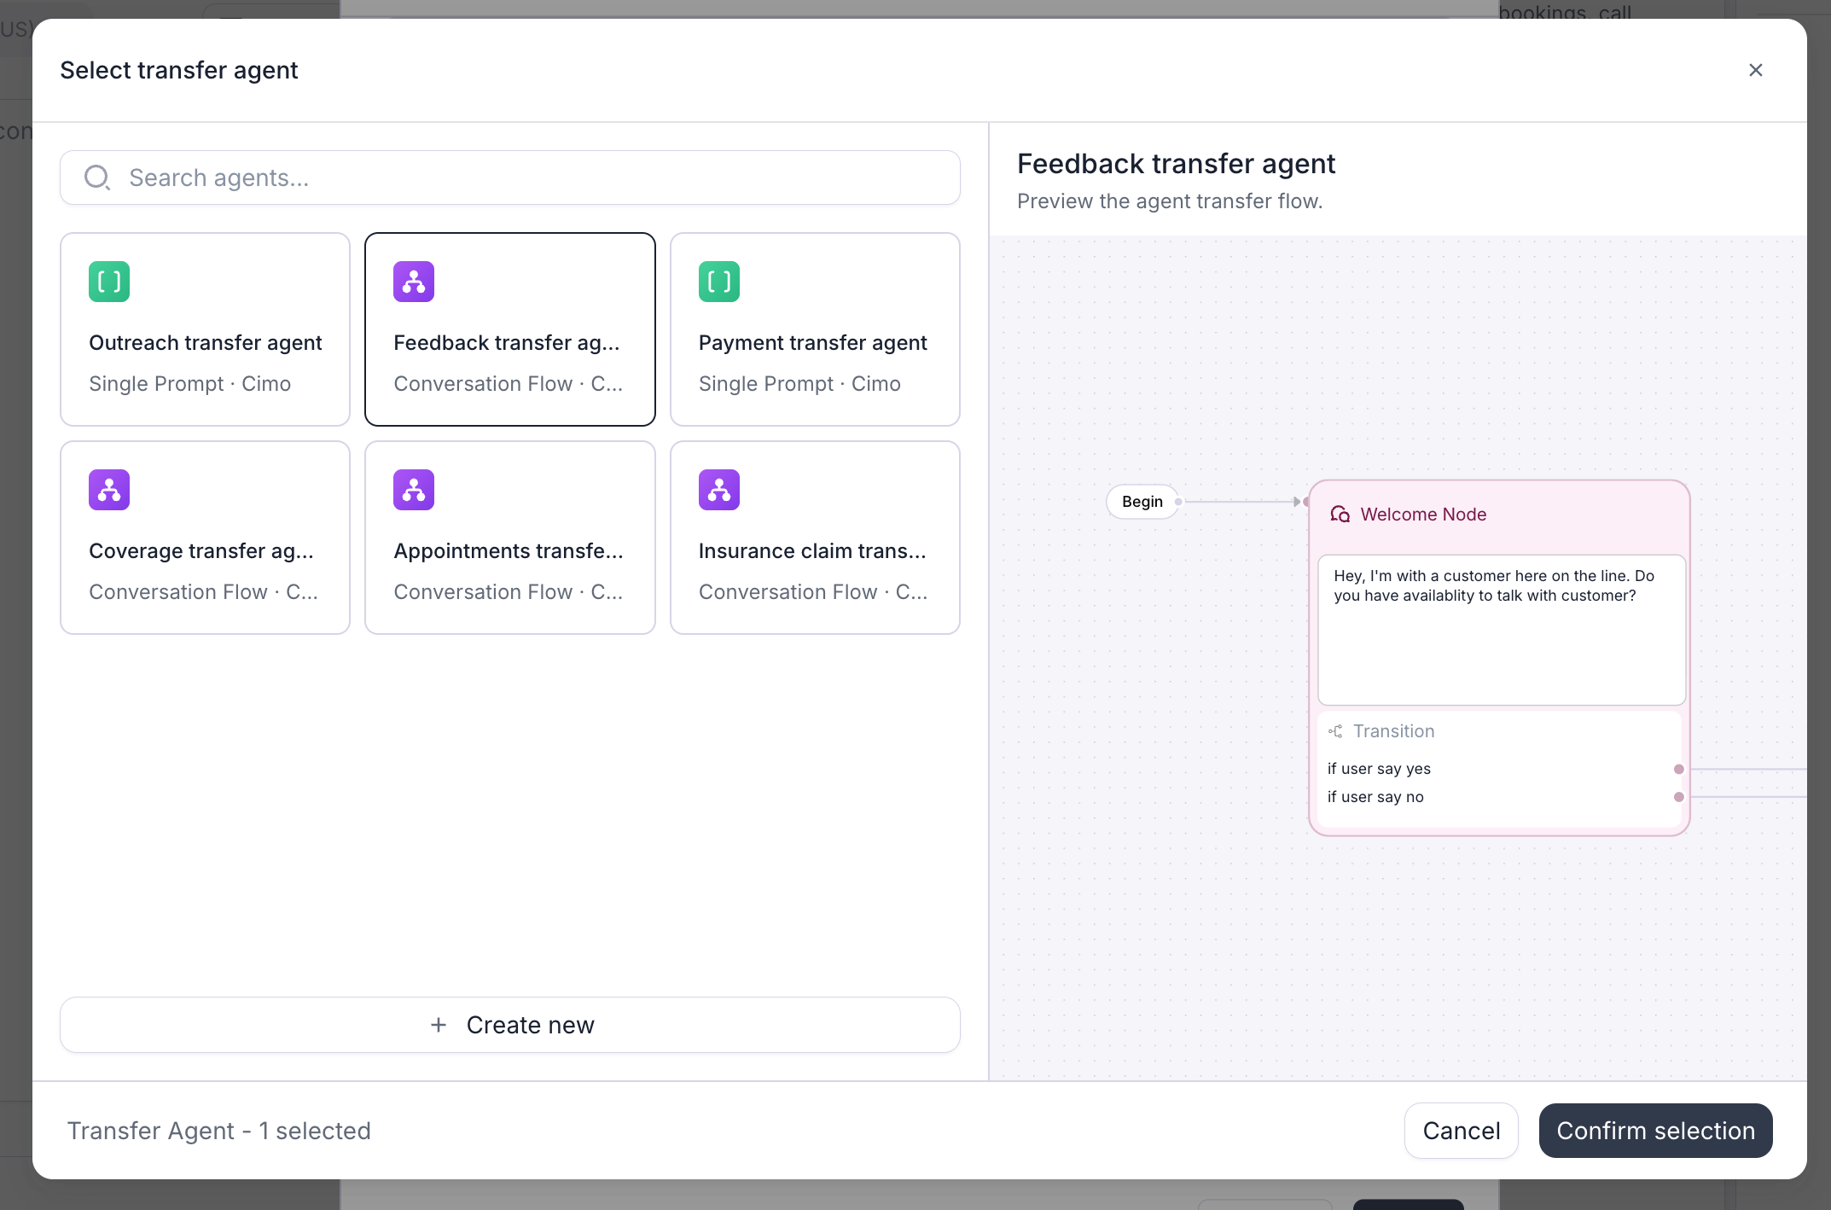Click the Welcome Node message text box

click(1502, 630)
